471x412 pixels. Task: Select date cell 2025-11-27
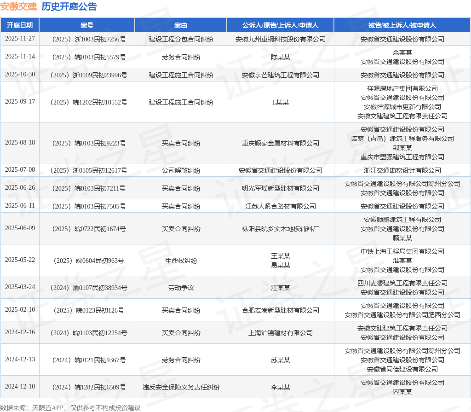[x=20, y=39]
